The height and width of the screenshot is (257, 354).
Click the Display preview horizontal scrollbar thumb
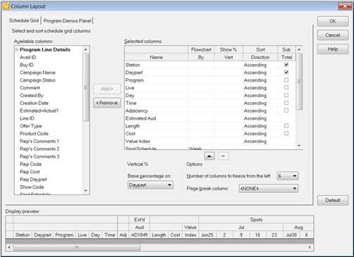pos(77,247)
